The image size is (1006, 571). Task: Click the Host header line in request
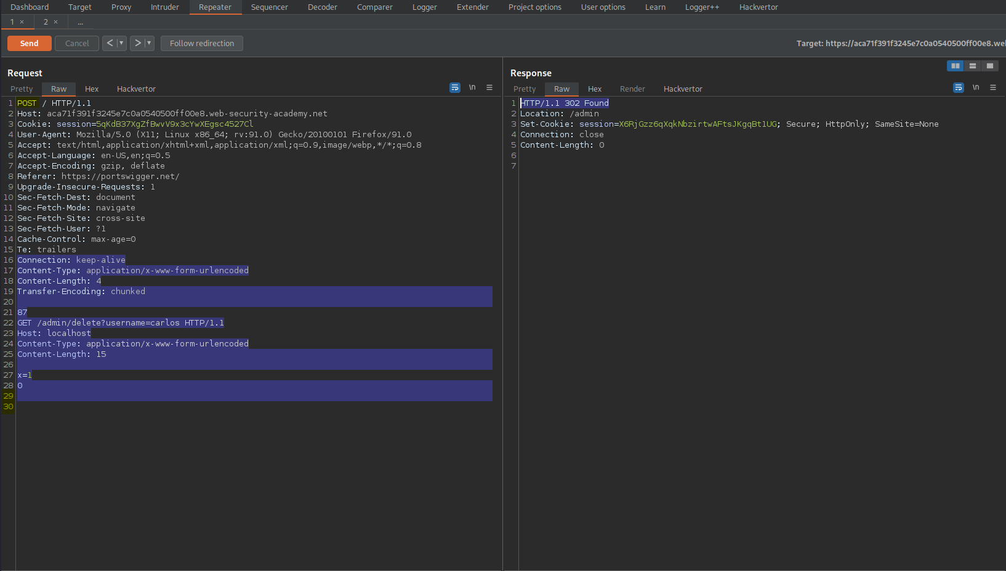(172, 114)
